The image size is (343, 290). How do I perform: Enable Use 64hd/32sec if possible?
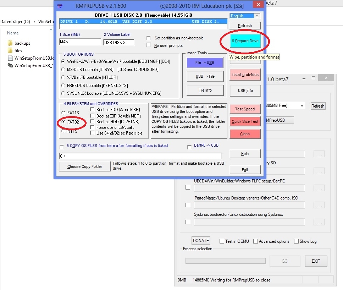tap(92, 133)
